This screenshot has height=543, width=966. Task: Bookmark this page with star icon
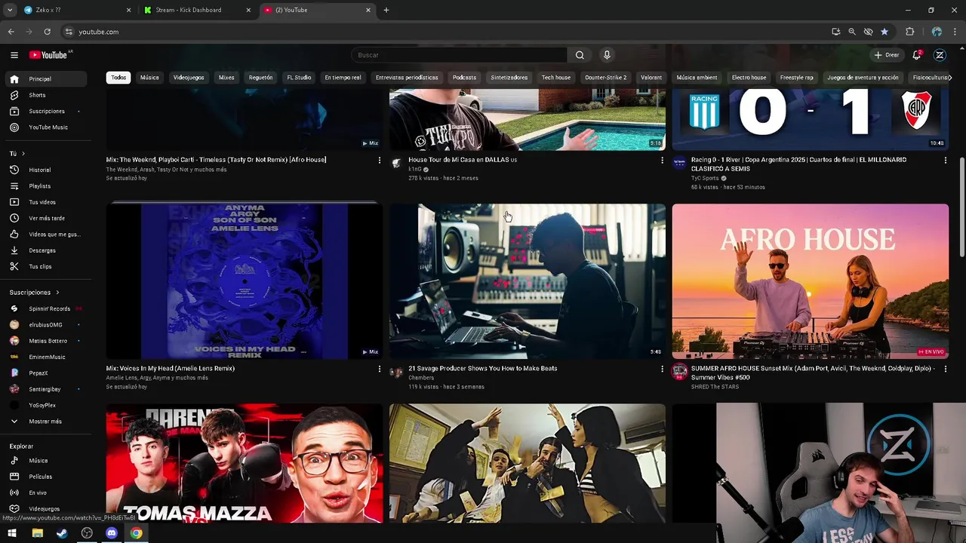(x=884, y=32)
